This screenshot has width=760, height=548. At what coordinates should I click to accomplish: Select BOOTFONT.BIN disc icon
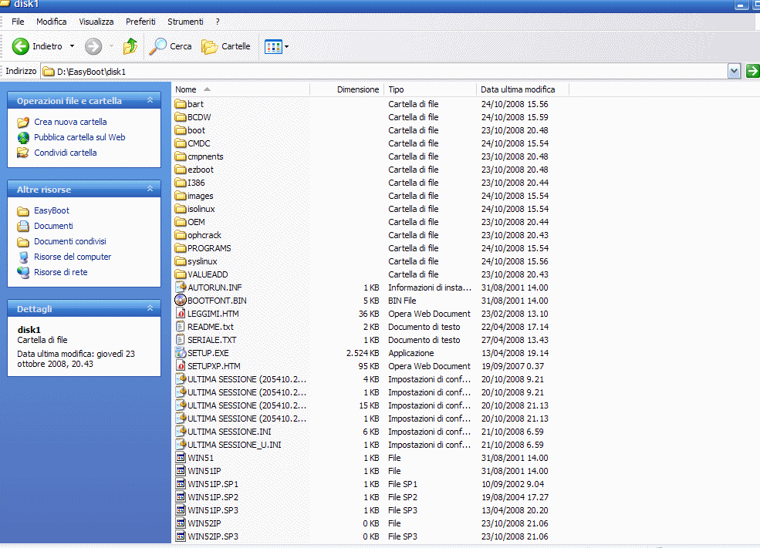(181, 300)
